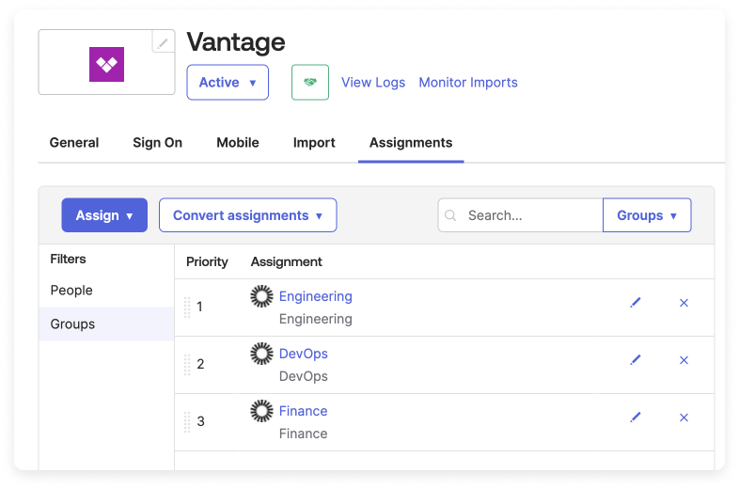Open the Monitor Imports link

(468, 83)
